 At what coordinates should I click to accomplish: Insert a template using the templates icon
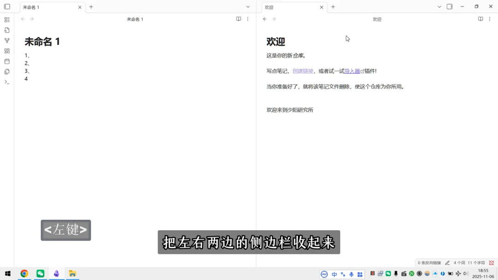point(7,72)
